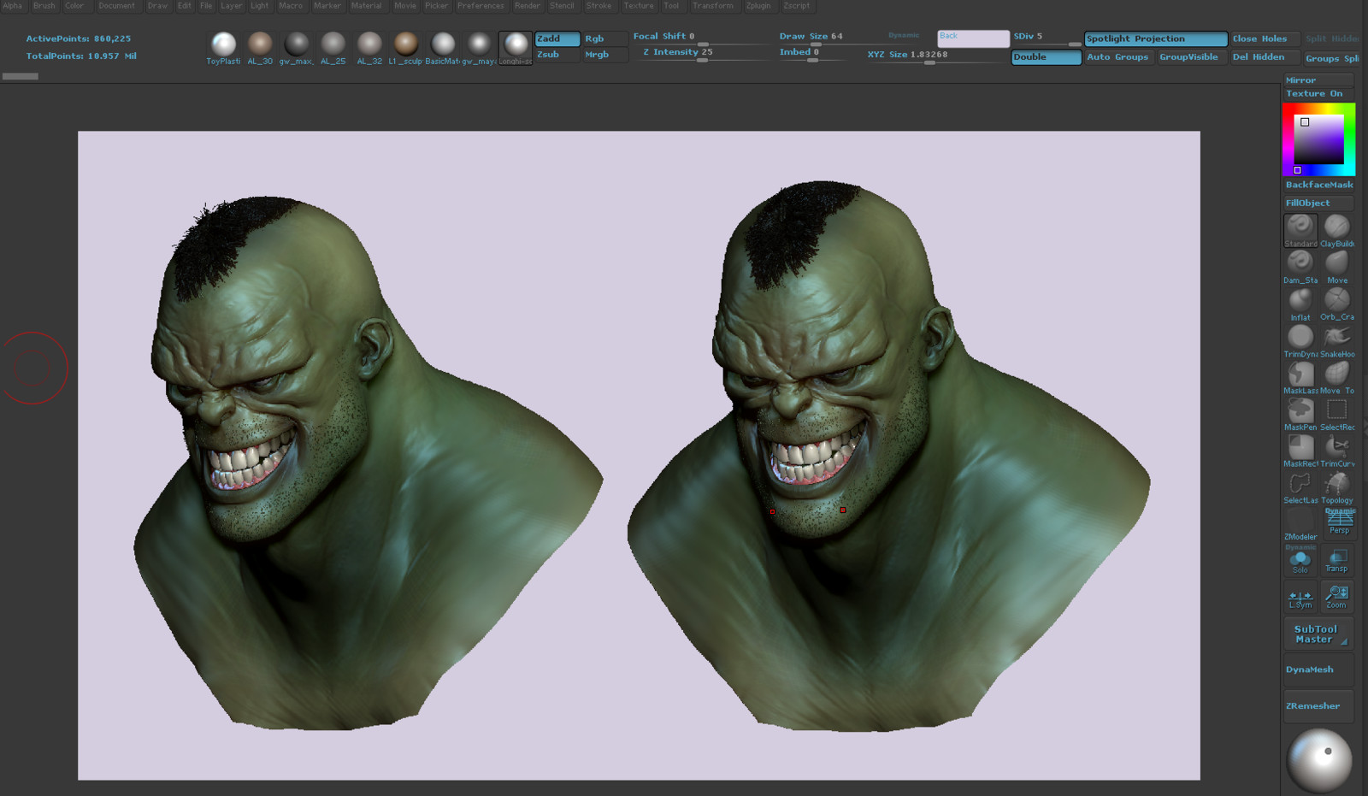The width and height of the screenshot is (1368, 796).
Task: Toggle Persp perspective view
Action: pos(1339,521)
